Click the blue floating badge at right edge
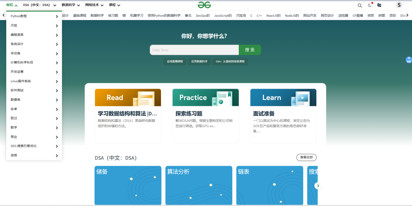Image resolution: width=412 pixels, height=206 pixels. point(409,60)
